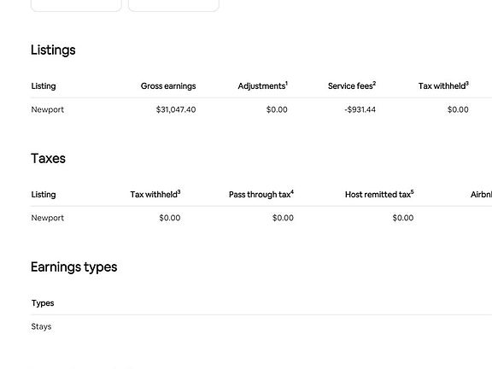Select the $31,047.40 gross earnings value
Screen dimensions: 492x369
coord(176,109)
